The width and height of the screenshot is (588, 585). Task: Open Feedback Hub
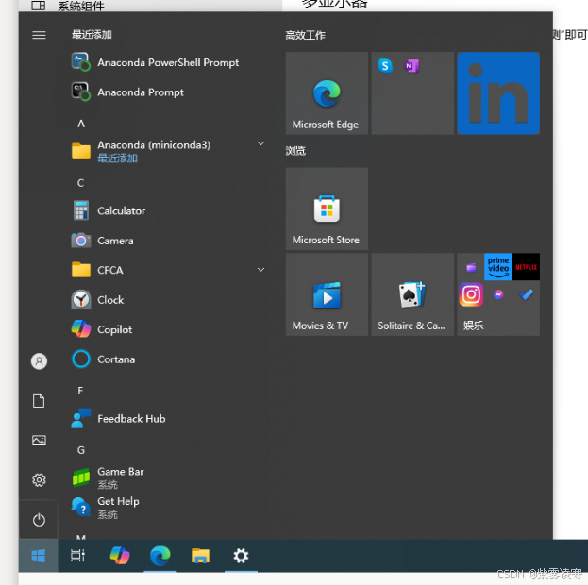168,419
